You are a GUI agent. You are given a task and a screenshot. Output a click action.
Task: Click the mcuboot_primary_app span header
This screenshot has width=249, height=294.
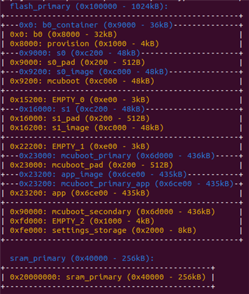126,184
